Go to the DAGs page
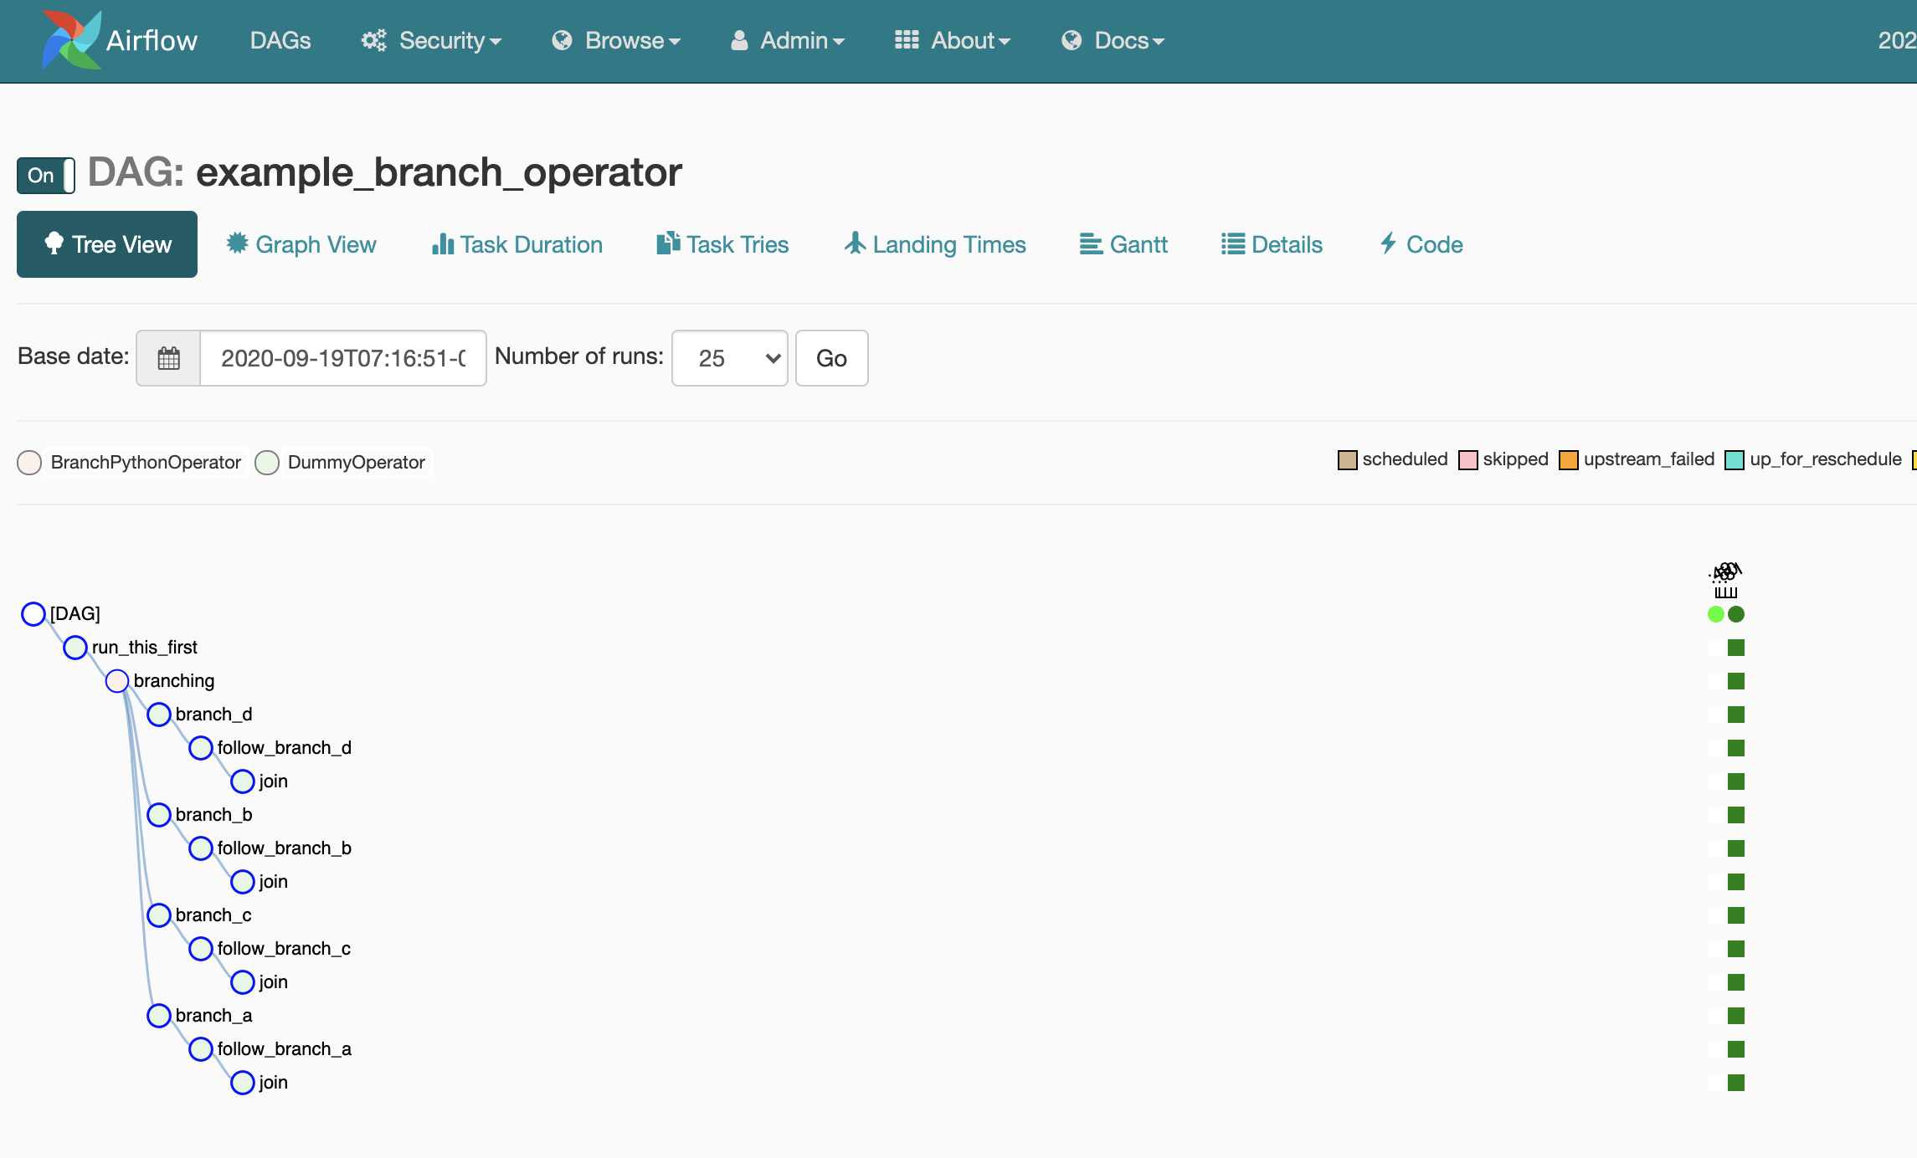 (280, 40)
